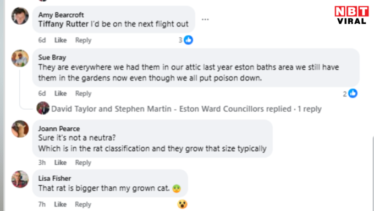Like Sue Bray's comment
The width and height of the screenshot is (374, 211).
click(61, 94)
